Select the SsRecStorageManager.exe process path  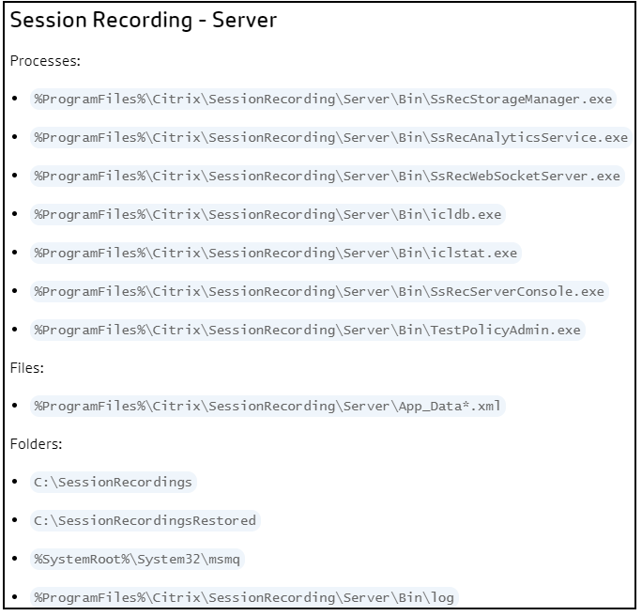tap(323, 100)
